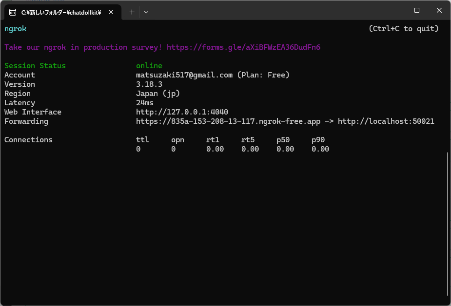Screen dimensions: 451x306
Task: Click the terminal vertical scrollbar thumb
Action: pos(448,224)
